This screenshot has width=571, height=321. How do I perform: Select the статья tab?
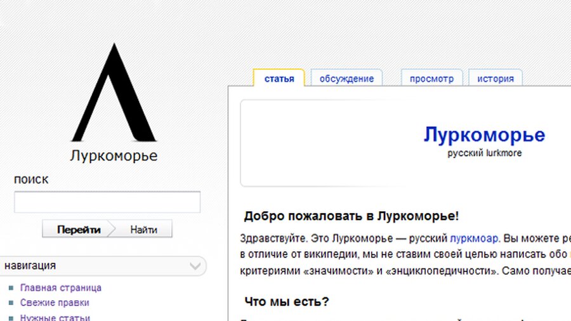pos(279,79)
